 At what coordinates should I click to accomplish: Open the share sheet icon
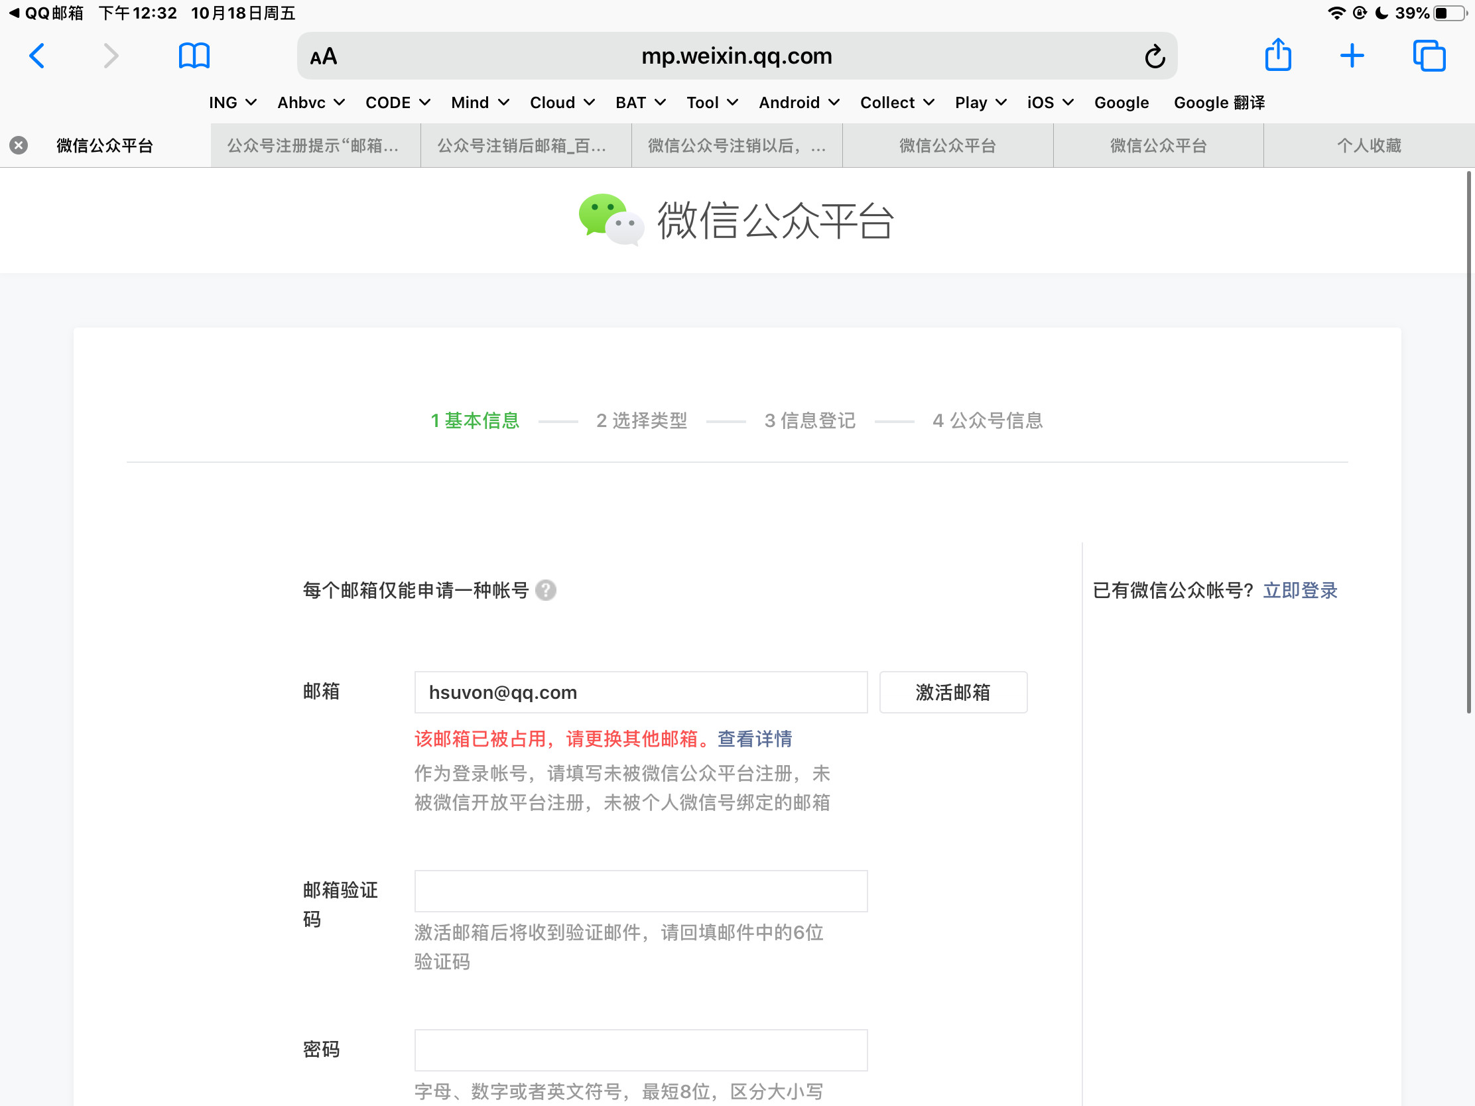click(1277, 55)
